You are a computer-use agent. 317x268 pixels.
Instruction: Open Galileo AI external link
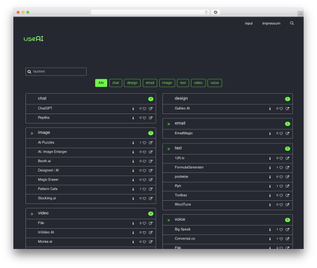tap(287, 108)
